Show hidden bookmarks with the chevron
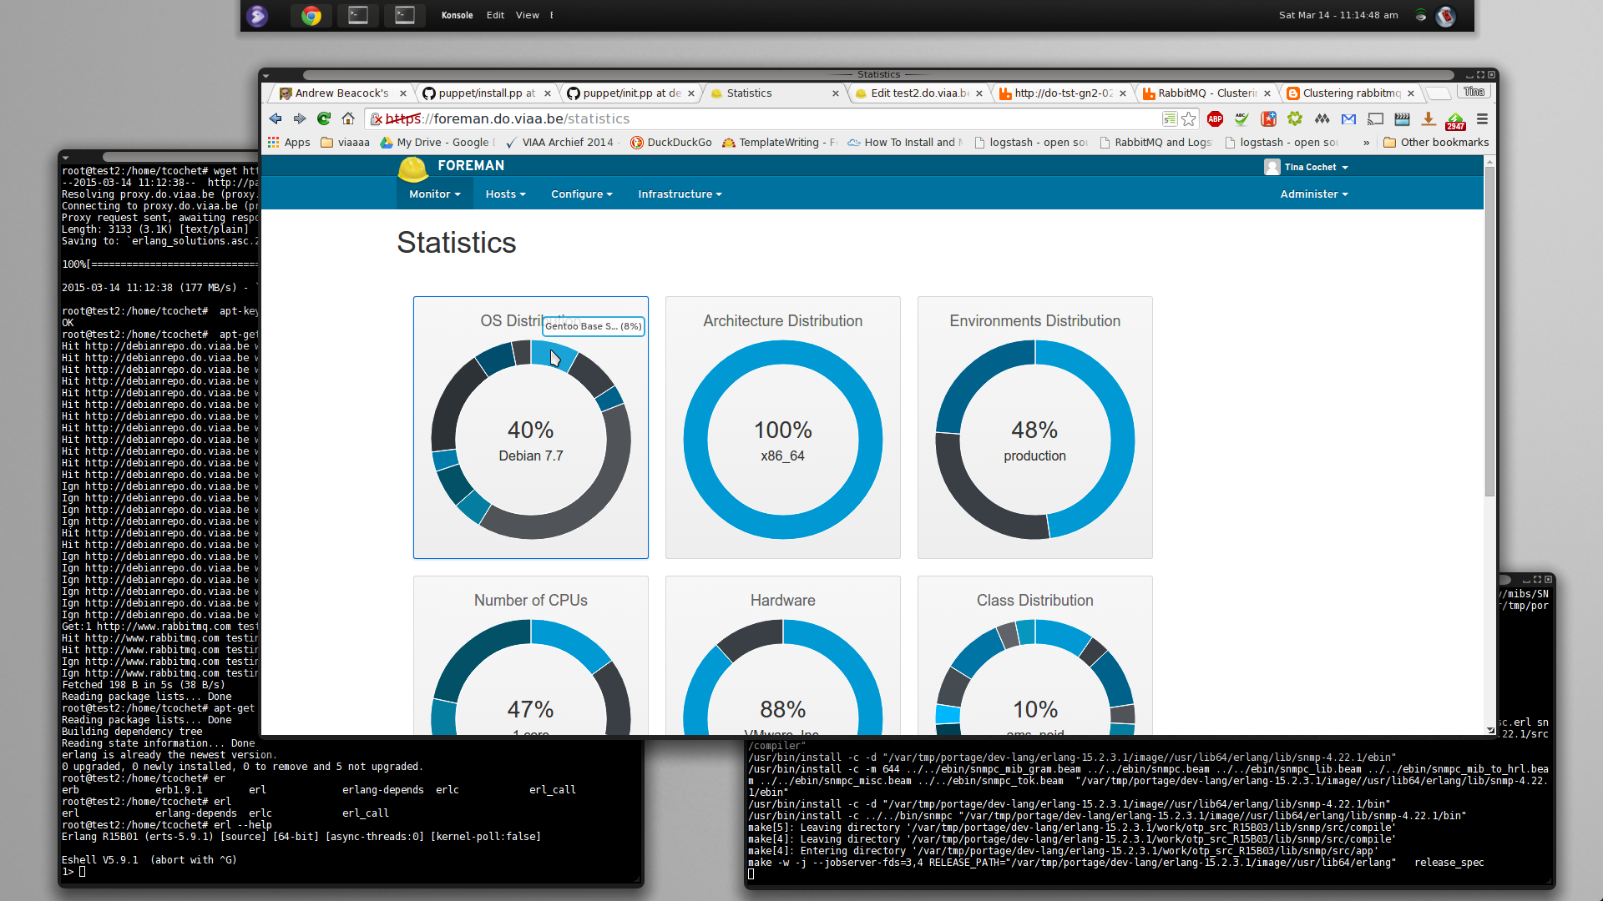The image size is (1603, 901). point(1366,143)
